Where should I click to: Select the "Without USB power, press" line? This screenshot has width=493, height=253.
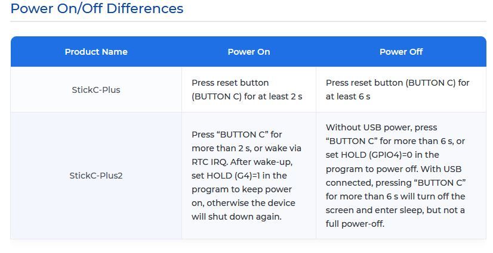coord(381,127)
